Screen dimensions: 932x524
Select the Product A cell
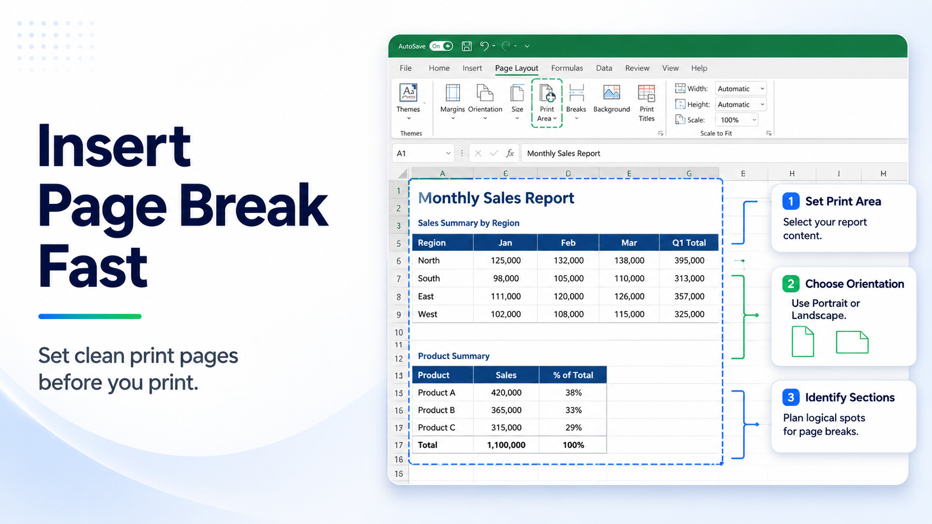coord(443,393)
